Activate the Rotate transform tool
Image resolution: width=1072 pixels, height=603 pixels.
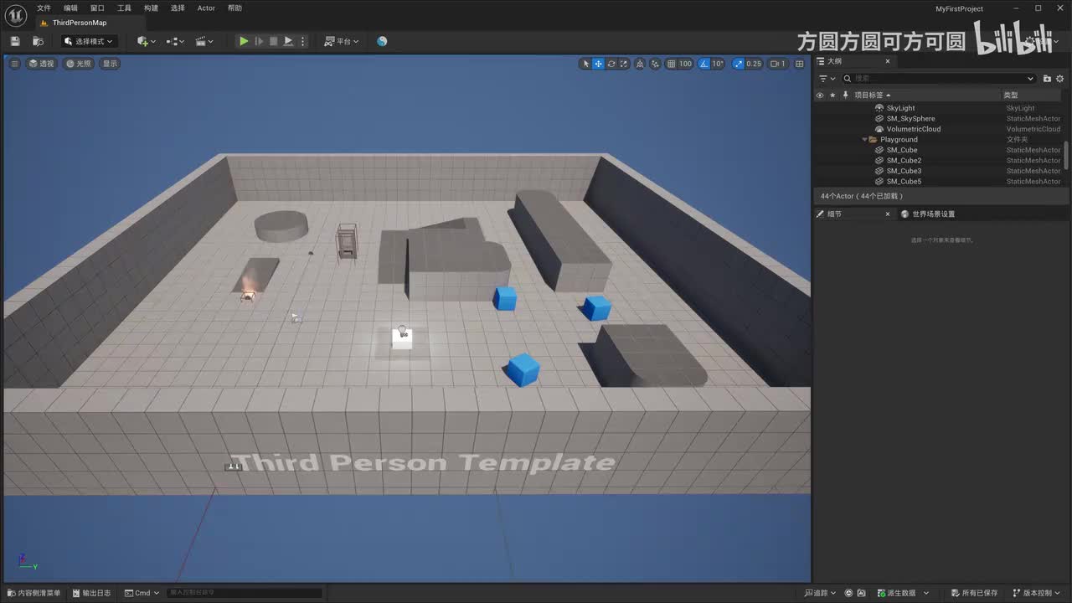(x=611, y=64)
